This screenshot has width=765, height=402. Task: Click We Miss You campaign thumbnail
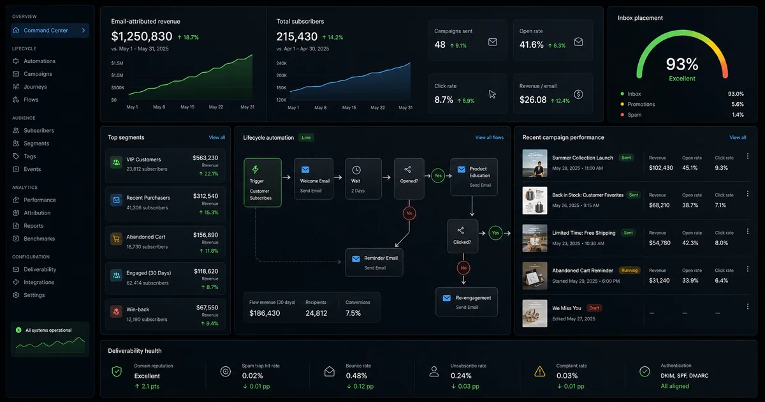535,313
